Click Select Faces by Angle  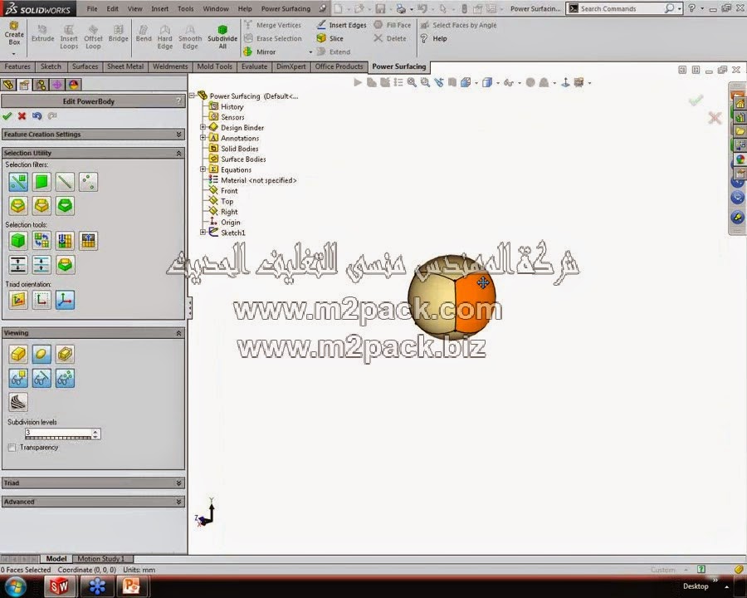pos(458,25)
